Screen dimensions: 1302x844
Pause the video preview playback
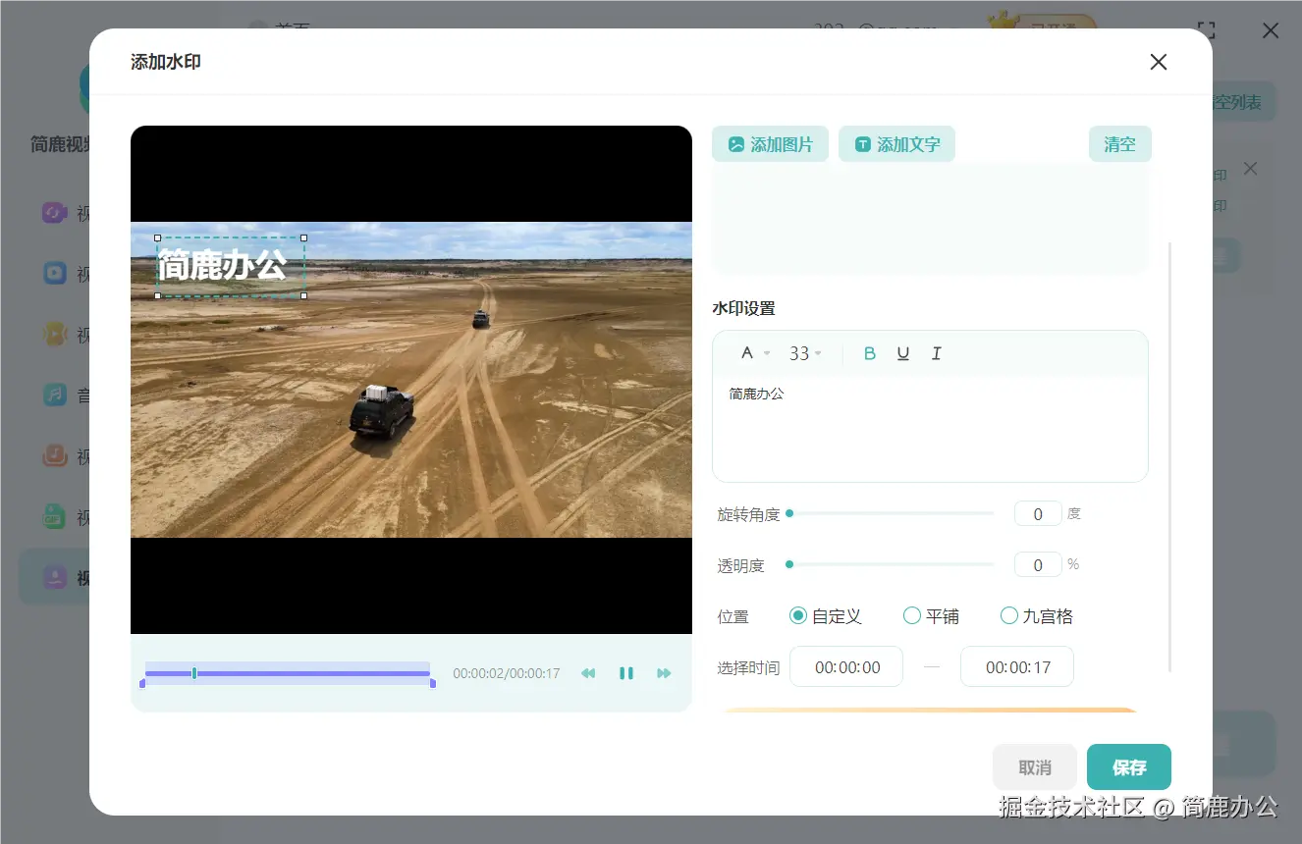626,673
